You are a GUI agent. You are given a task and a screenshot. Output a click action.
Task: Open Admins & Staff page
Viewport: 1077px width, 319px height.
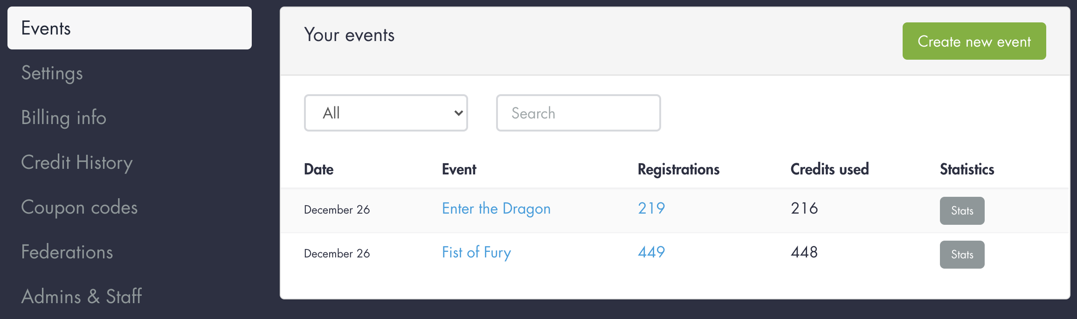click(x=82, y=296)
